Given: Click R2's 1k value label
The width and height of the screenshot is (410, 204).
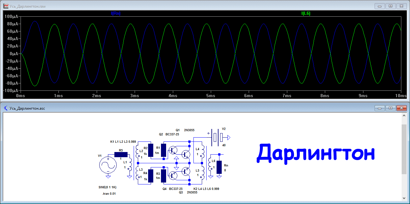Looking at the screenshot, I should [145, 154].
